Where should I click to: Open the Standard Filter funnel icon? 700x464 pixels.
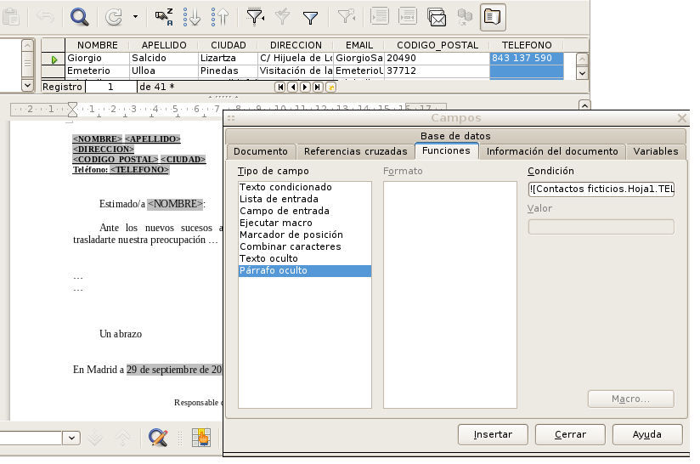pos(311,16)
